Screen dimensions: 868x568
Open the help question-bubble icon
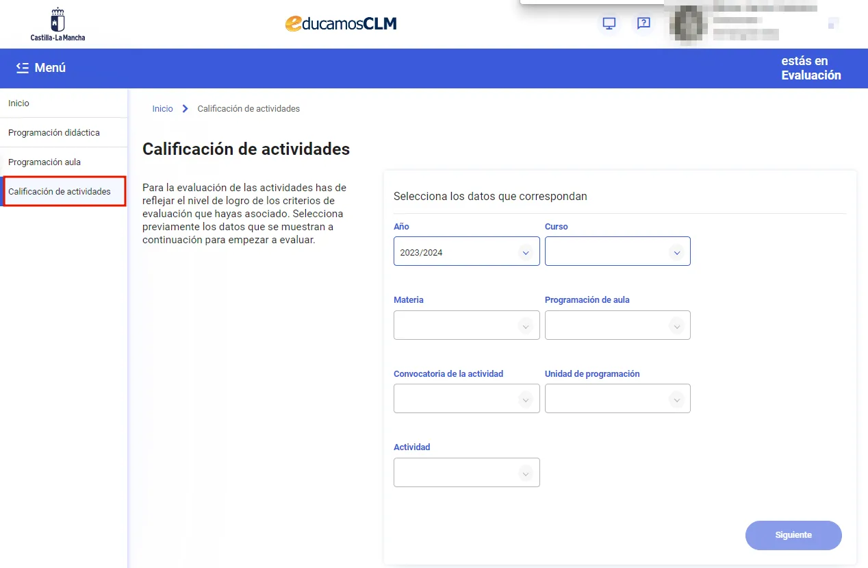point(643,23)
